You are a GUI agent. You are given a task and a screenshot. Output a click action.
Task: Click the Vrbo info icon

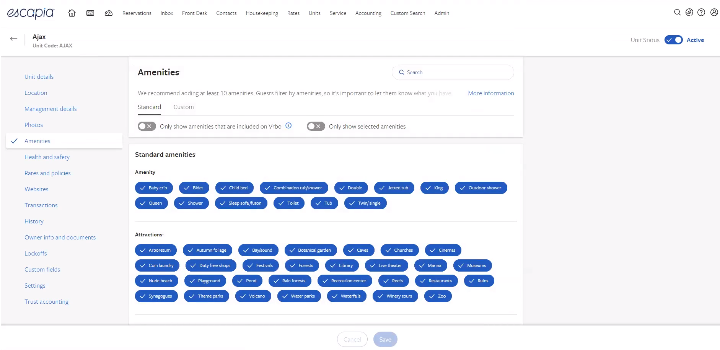(288, 125)
